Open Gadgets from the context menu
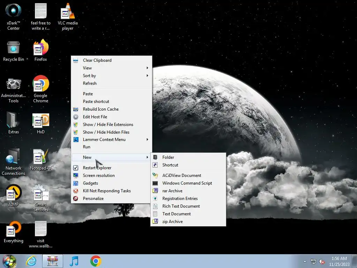This screenshot has height=268, width=357. (112, 183)
